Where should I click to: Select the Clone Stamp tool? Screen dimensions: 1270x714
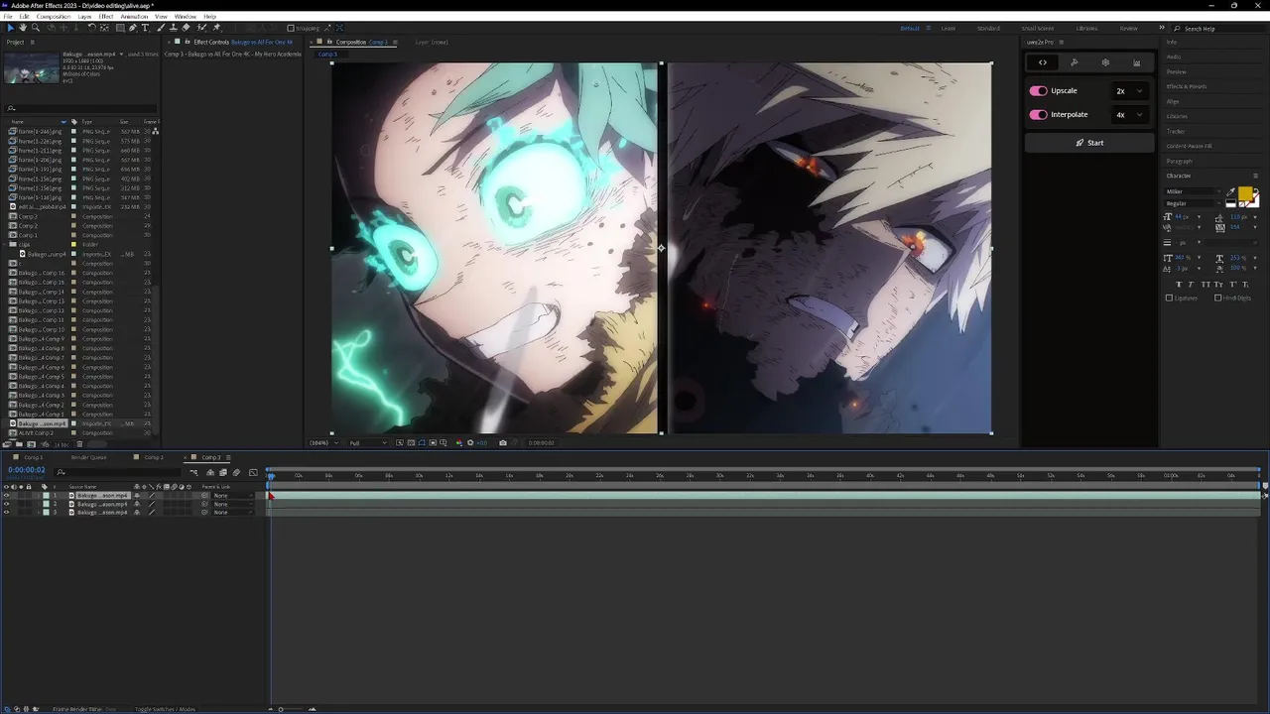[x=174, y=28]
